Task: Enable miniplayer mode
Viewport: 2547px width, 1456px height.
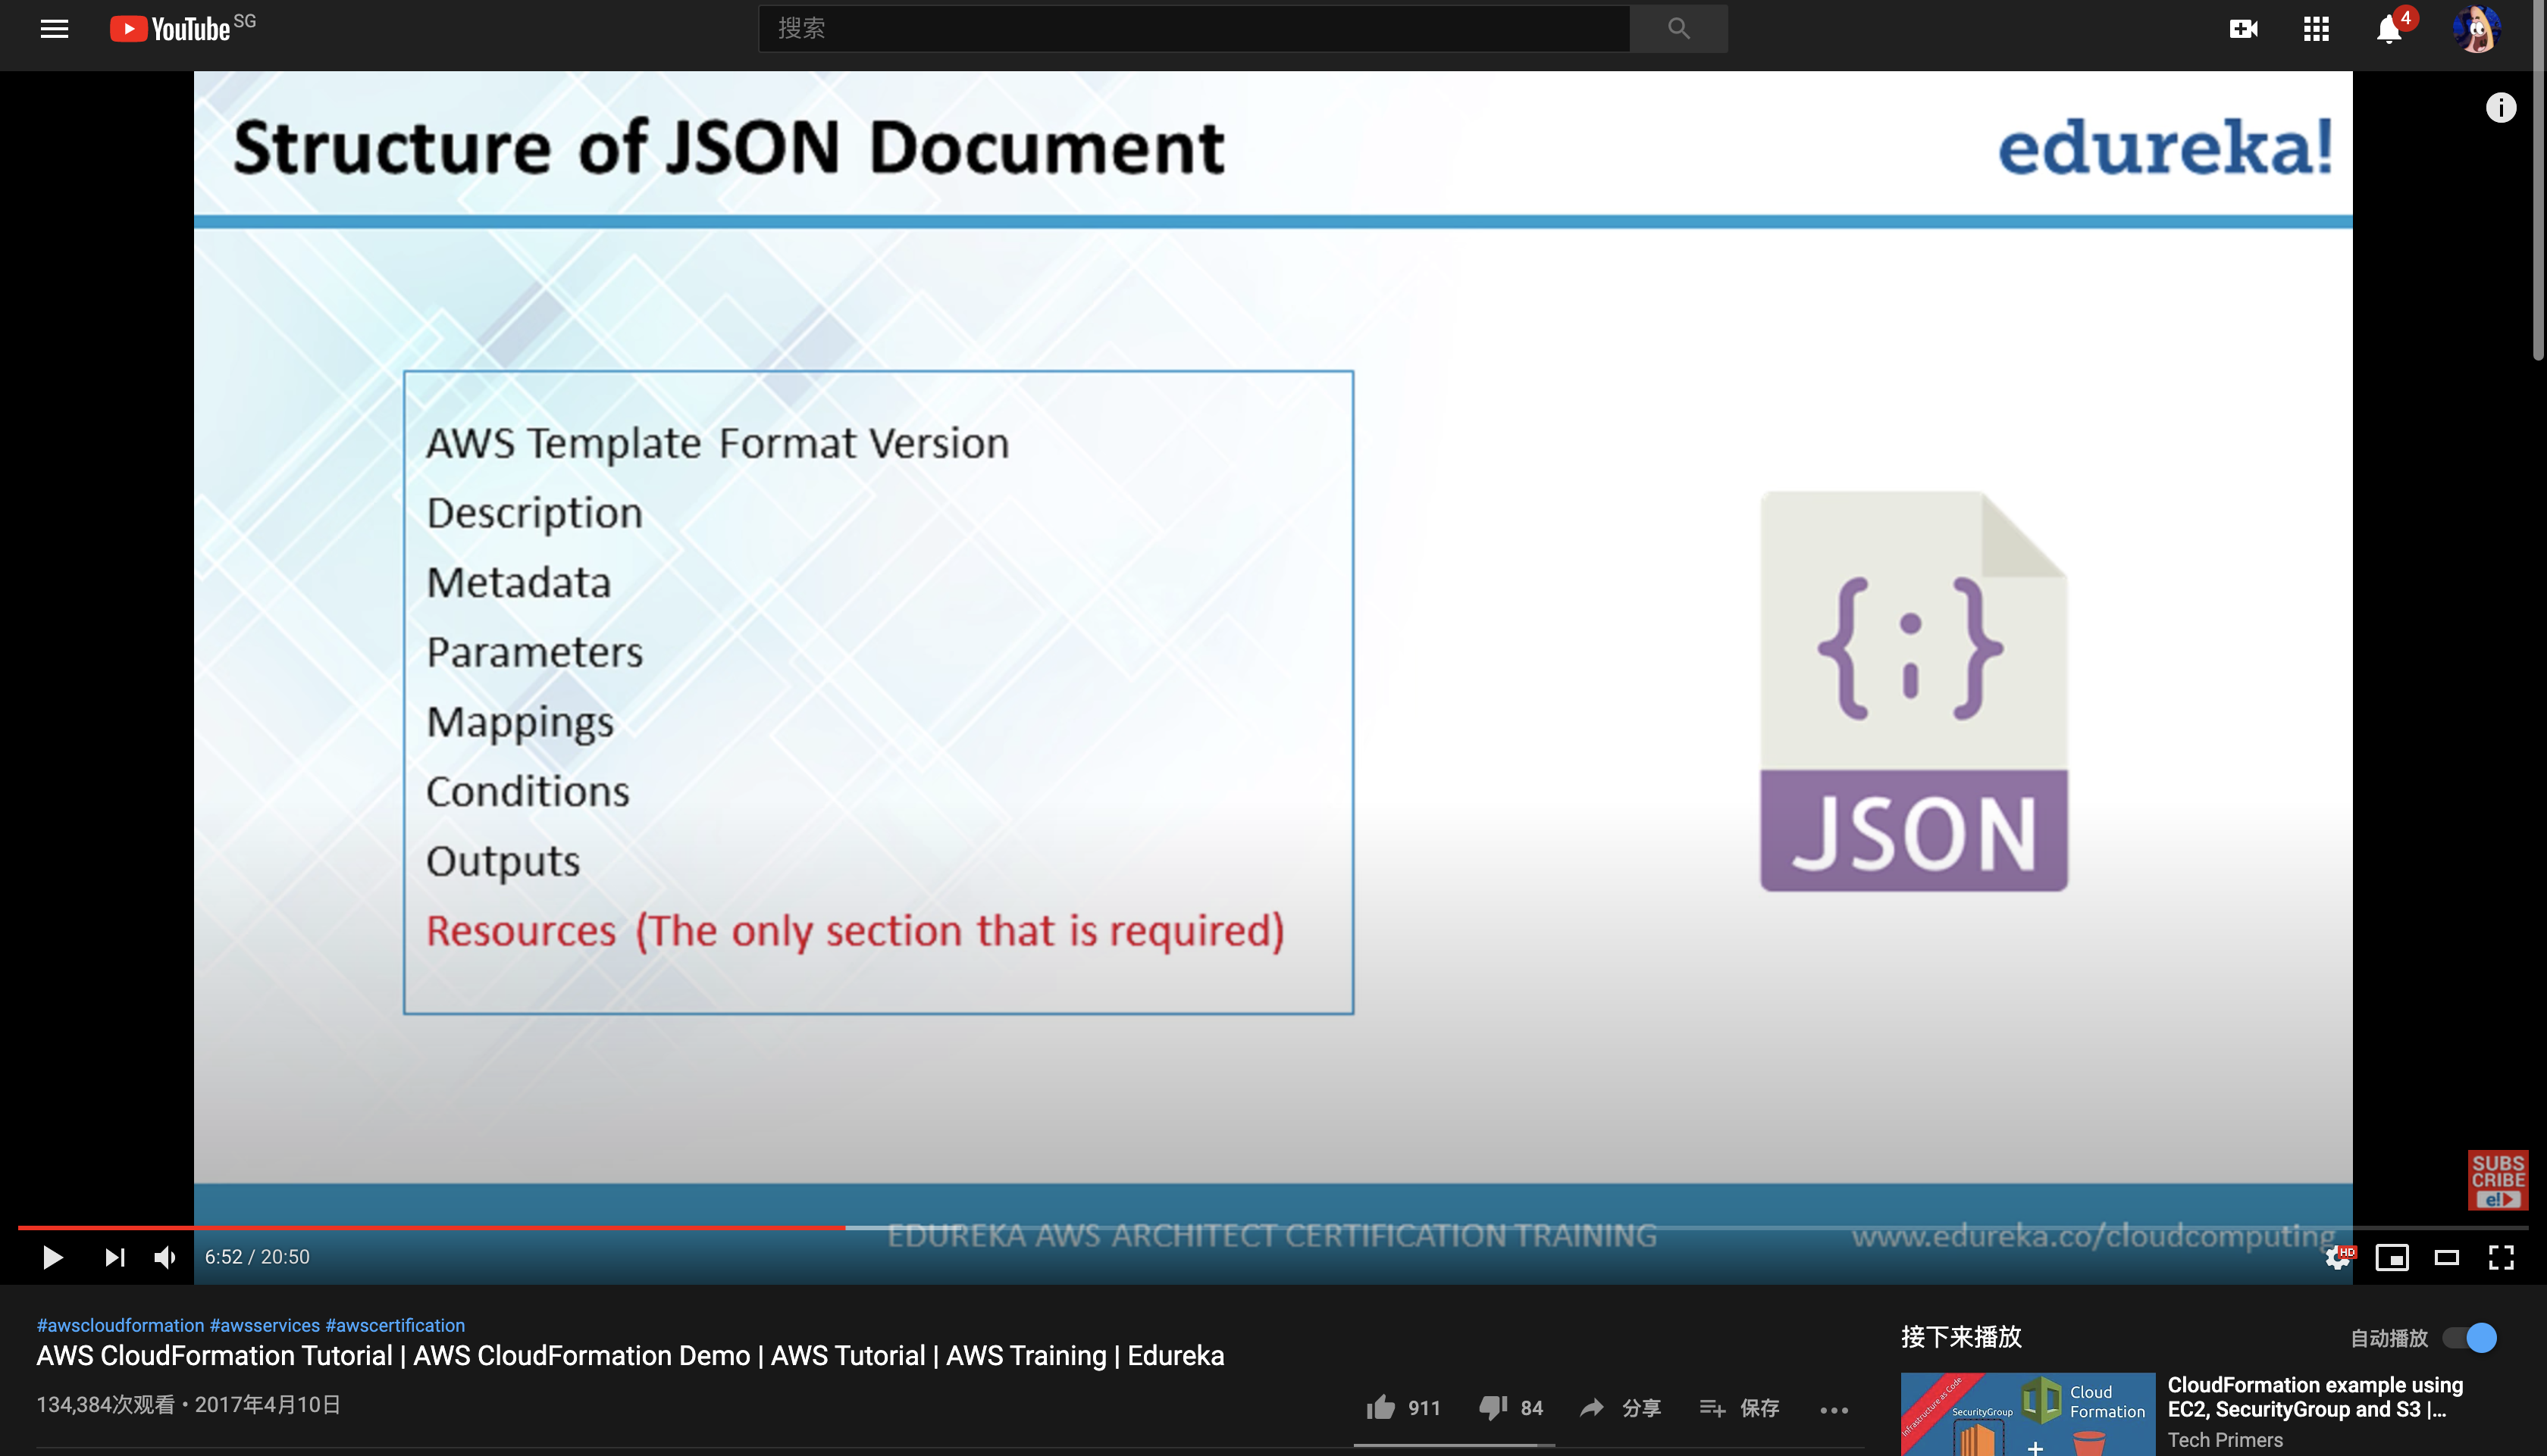Action: point(2392,1257)
